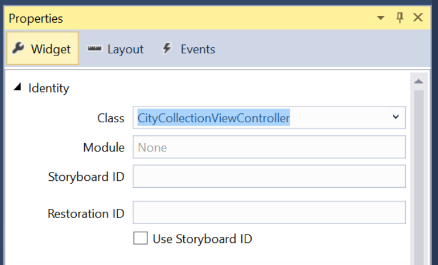The image size is (438, 265).
Task: Open the Properties window options arrow
Action: (381, 18)
